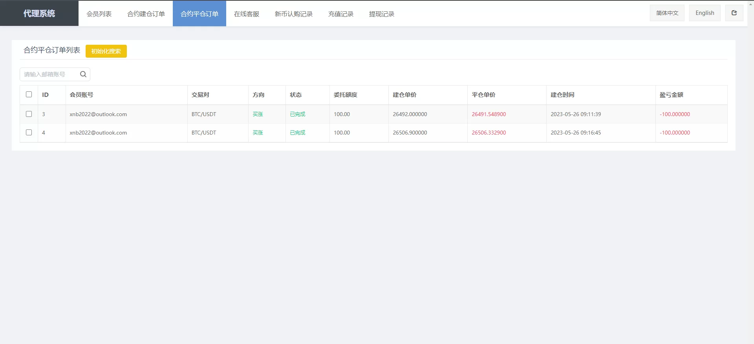Select the 合约平仓订单 tab
The image size is (754, 344).
pos(199,14)
